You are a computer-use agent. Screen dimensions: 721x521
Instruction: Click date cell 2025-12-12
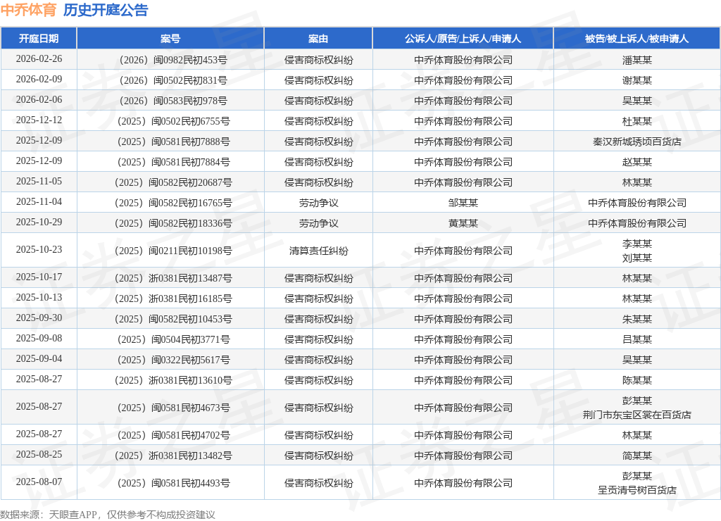39,120
